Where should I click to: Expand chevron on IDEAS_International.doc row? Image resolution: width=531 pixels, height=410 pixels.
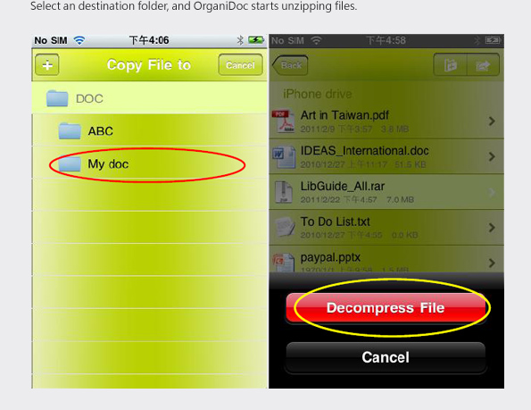tap(492, 156)
